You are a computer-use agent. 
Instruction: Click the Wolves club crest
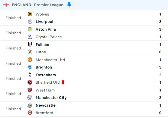[x=30, y=14]
